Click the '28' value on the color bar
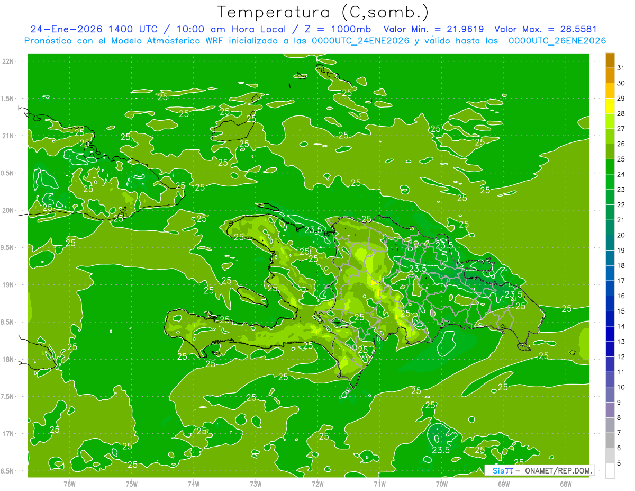The width and height of the screenshot is (635, 491). [621, 113]
